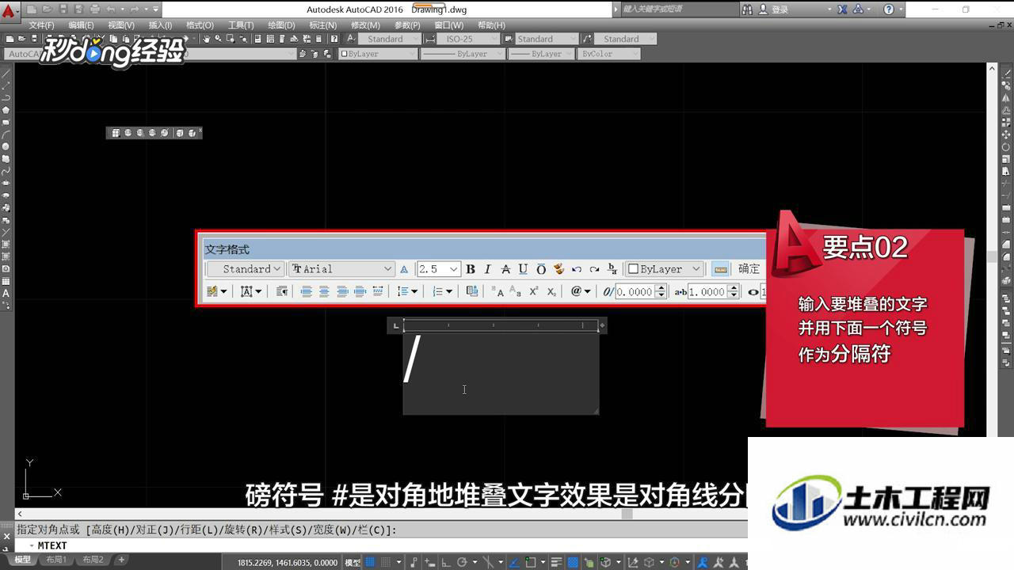Open the ISO-25 dimension style dropdown

click(469, 39)
